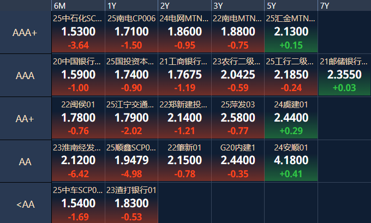The height and width of the screenshot is (223, 371).
Task: Click the 25萍发03 bond at 2.5800
Action: [238, 118]
